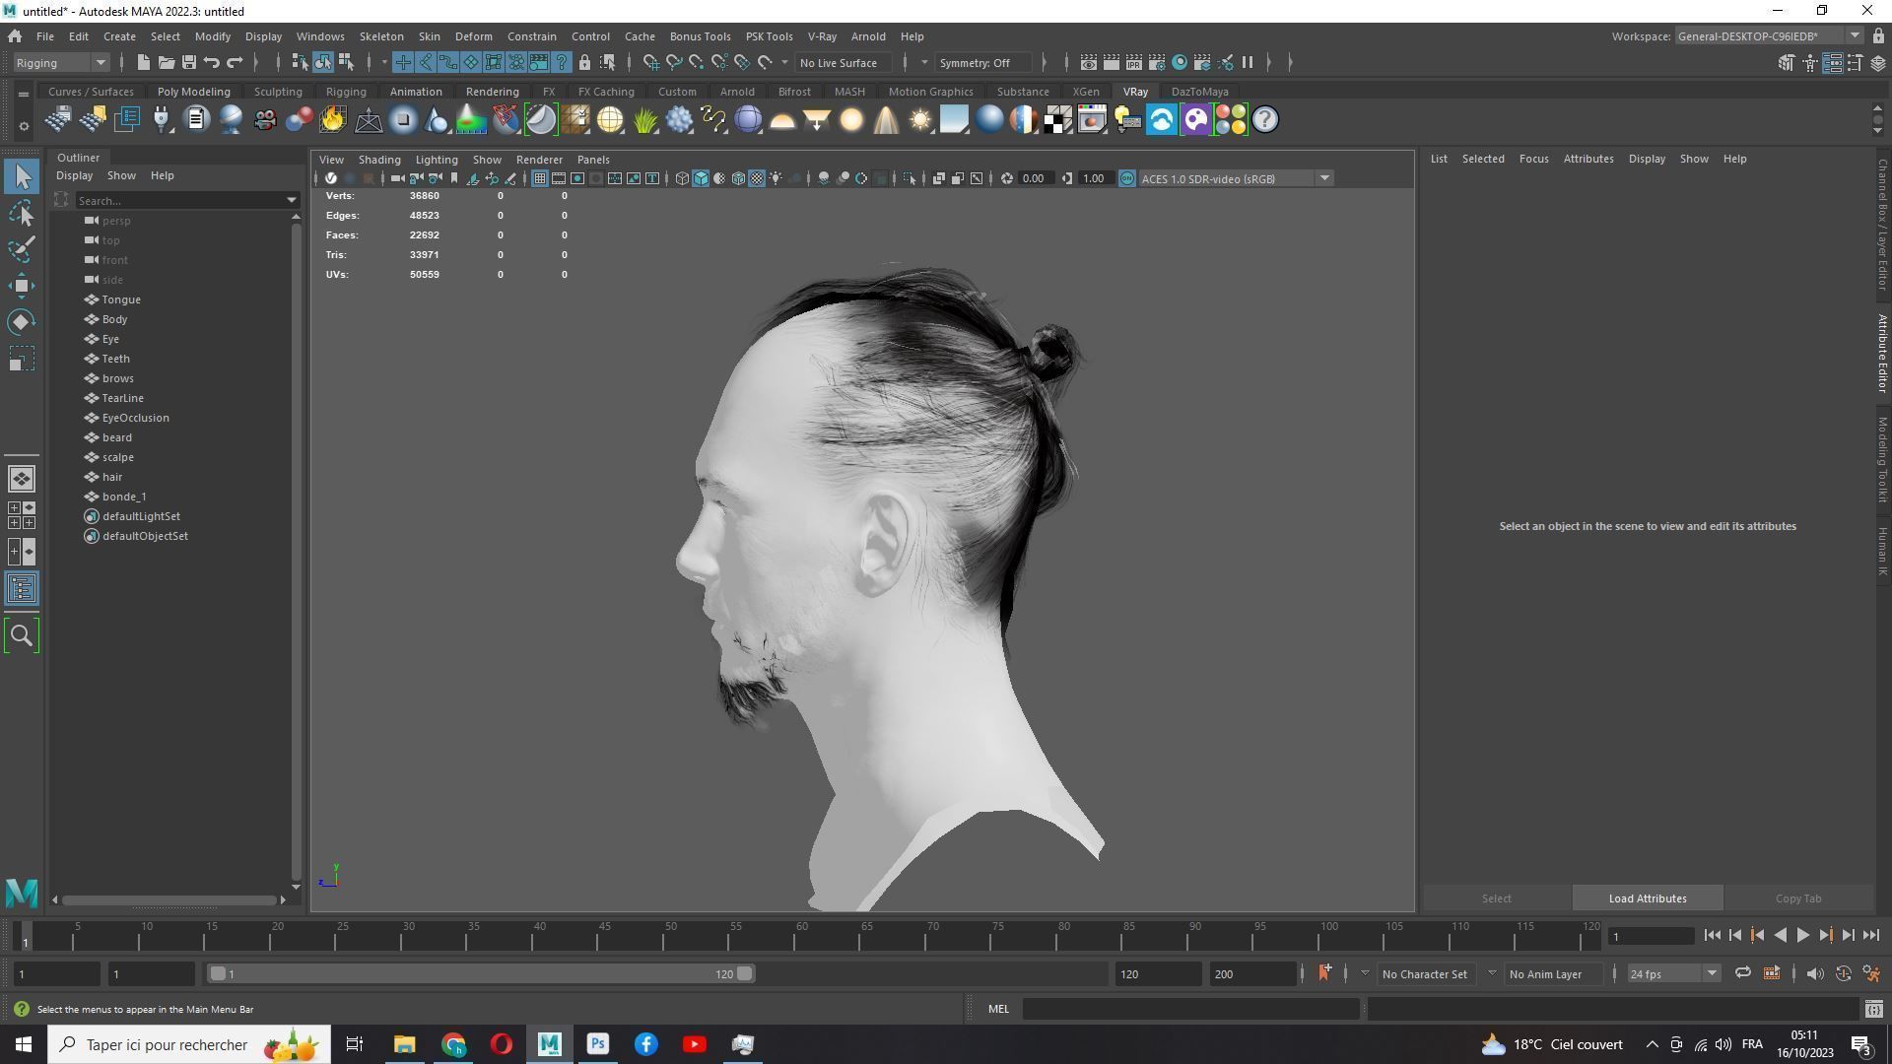
Task: Activate the Lasso select tool
Action: [22, 214]
